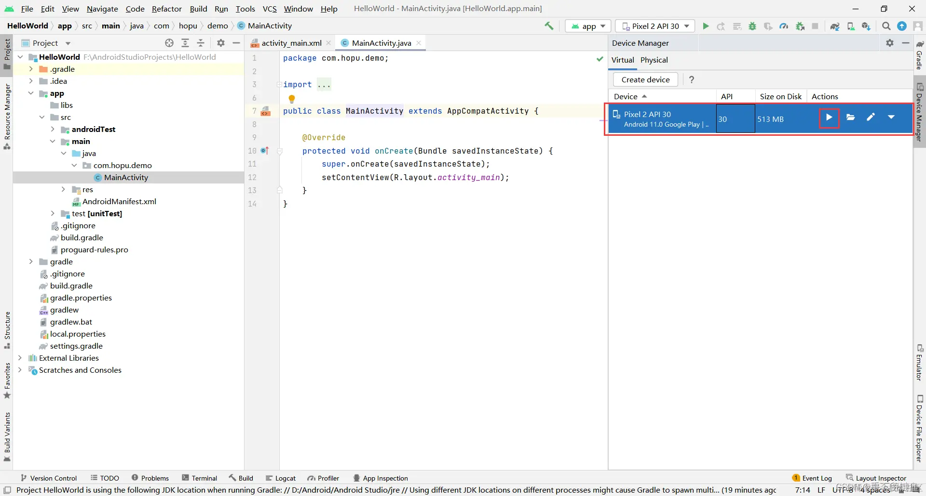The image size is (926, 496).
Task: Open the VCS menu
Action: 270,9
